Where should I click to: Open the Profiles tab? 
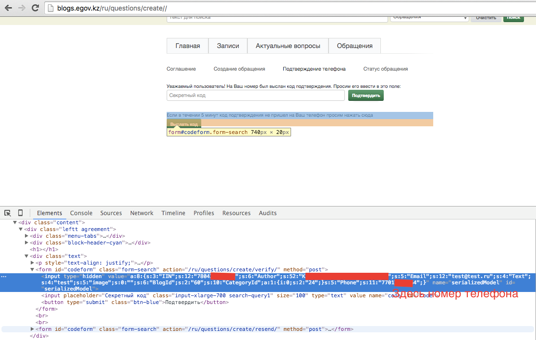tap(204, 213)
